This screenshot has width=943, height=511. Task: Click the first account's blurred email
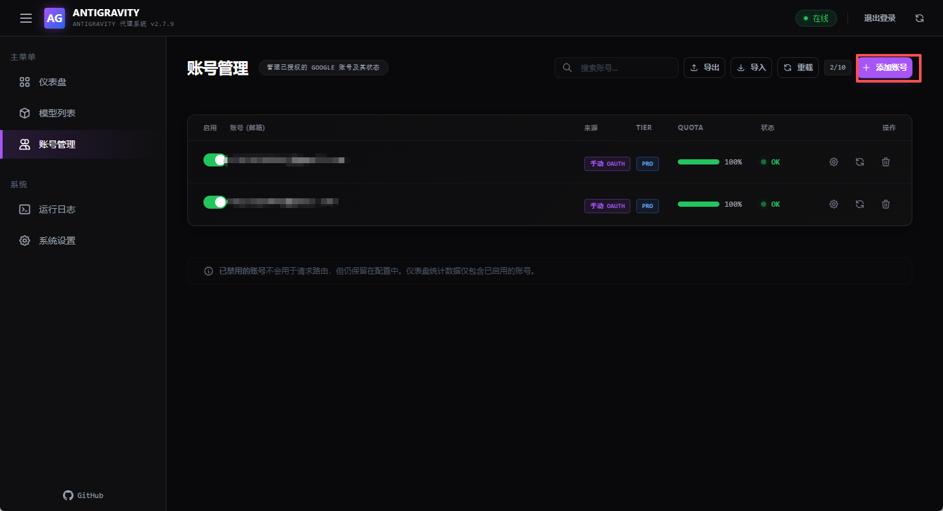point(286,159)
